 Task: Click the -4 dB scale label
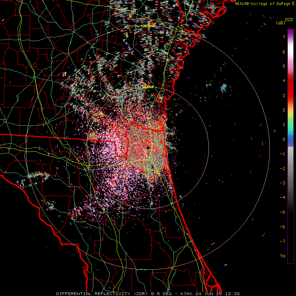tap(283, 198)
